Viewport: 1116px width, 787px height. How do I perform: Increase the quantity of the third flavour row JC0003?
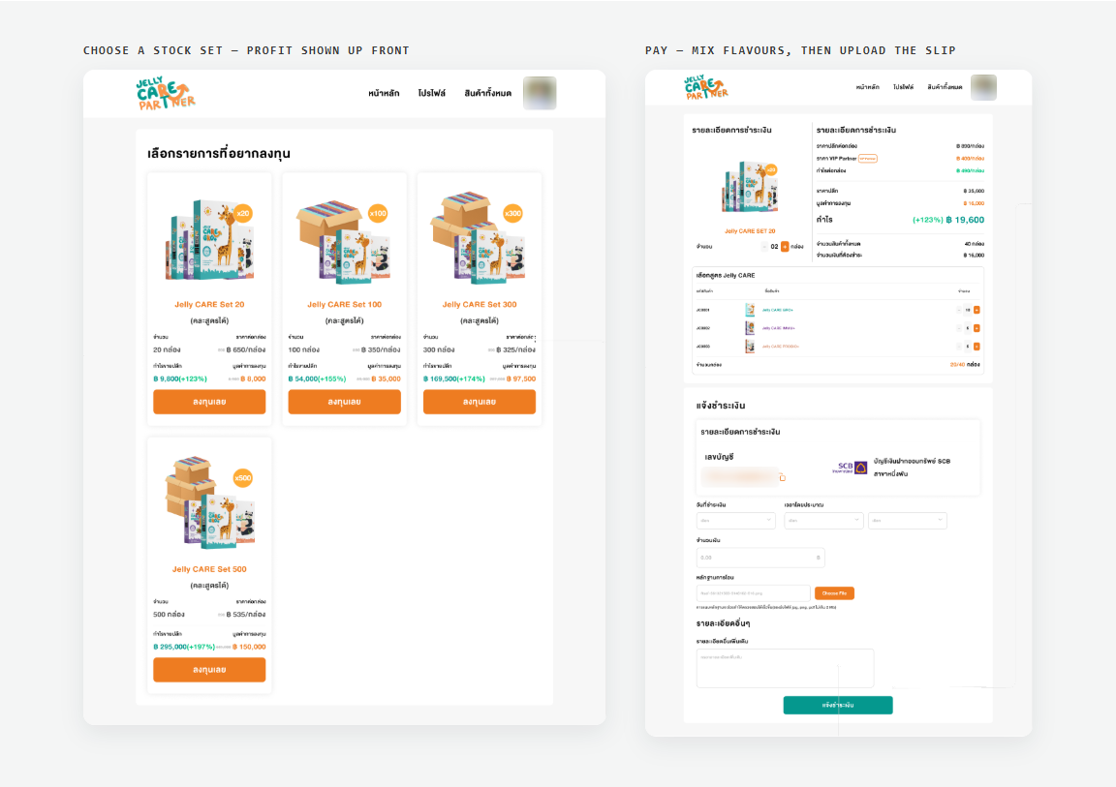click(976, 347)
